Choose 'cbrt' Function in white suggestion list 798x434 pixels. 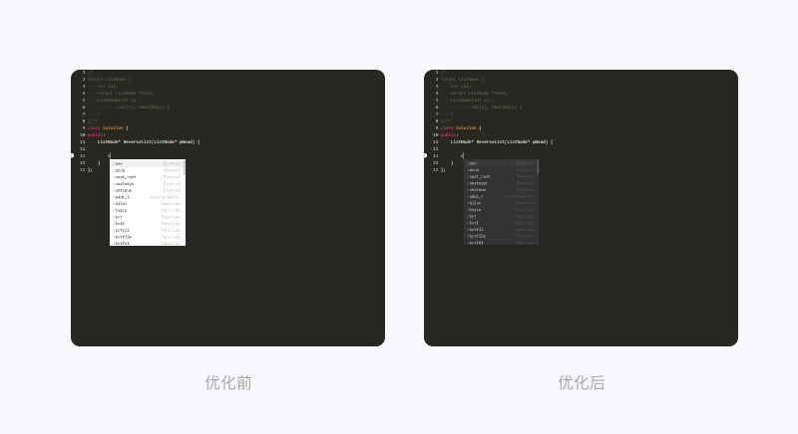147,217
